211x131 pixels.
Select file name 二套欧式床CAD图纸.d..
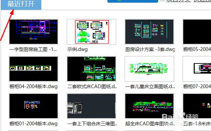click(92, 86)
